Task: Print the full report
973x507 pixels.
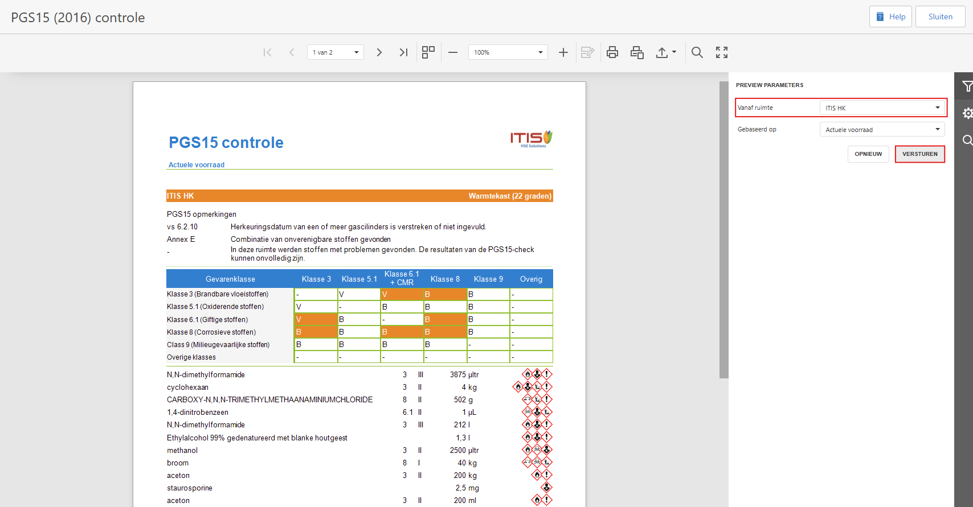Action: pyautogui.click(x=612, y=52)
